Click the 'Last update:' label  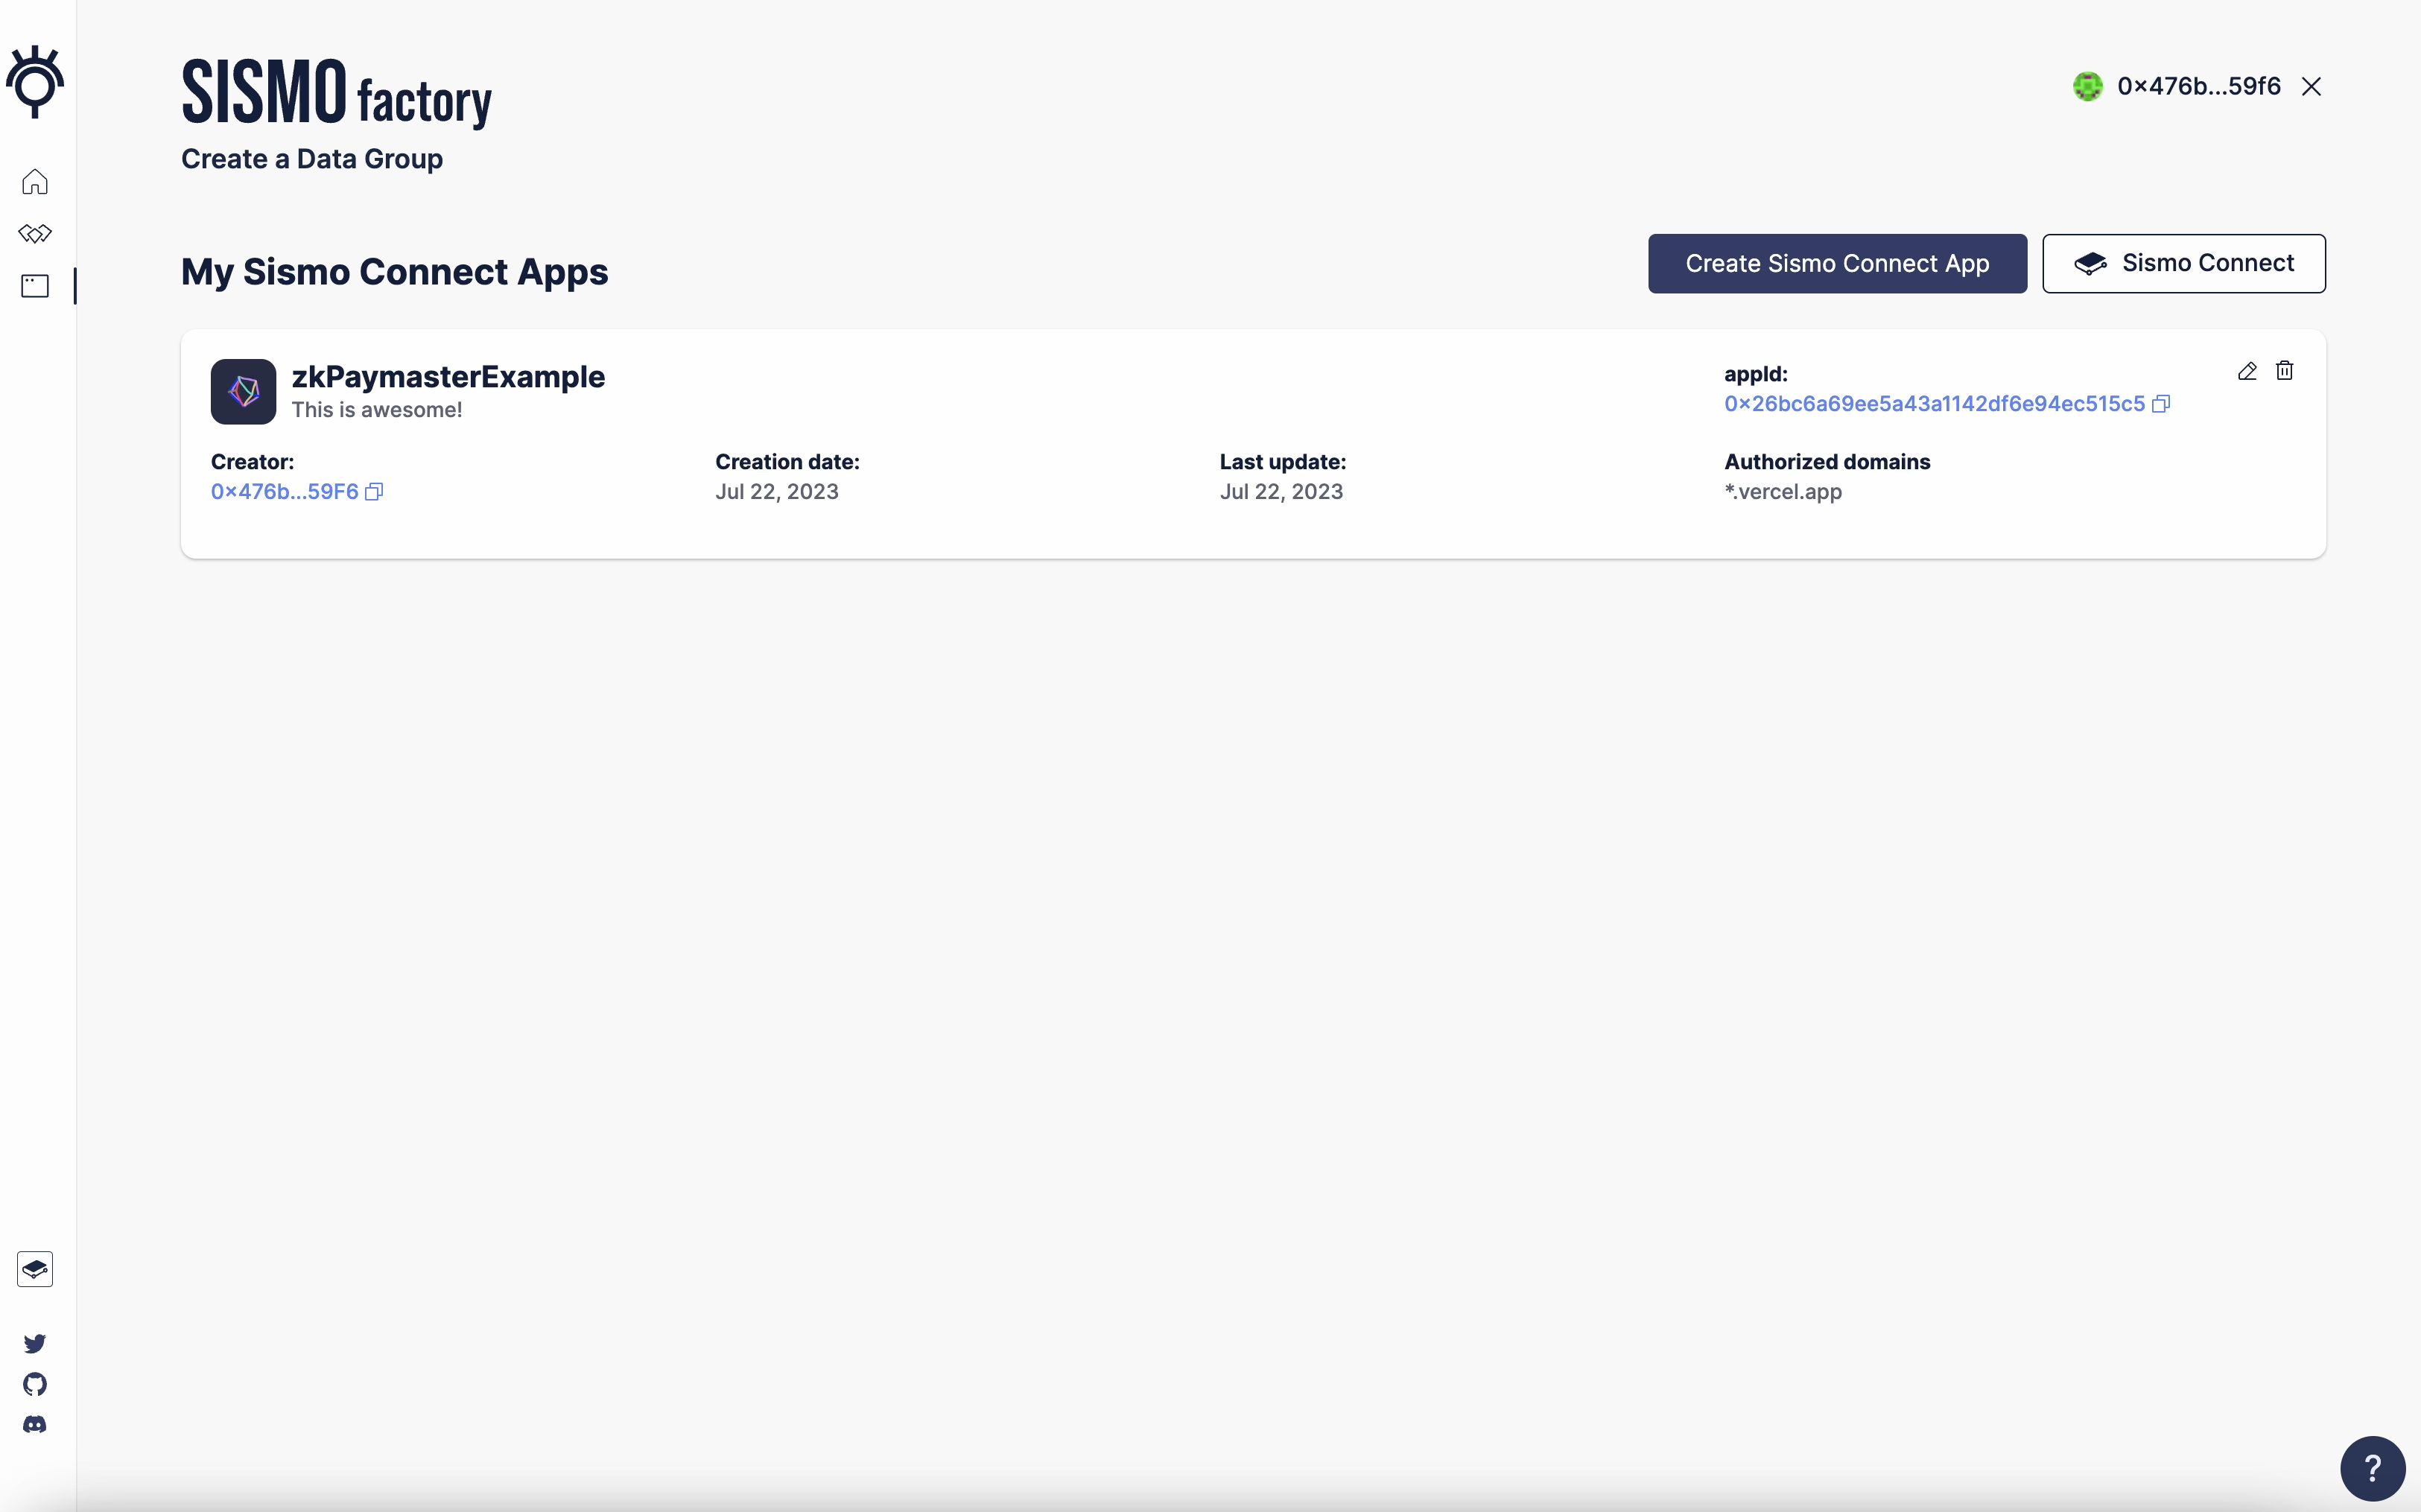1283,462
